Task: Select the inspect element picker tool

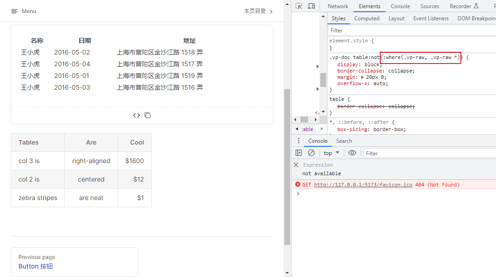Action: pyautogui.click(x=299, y=6)
